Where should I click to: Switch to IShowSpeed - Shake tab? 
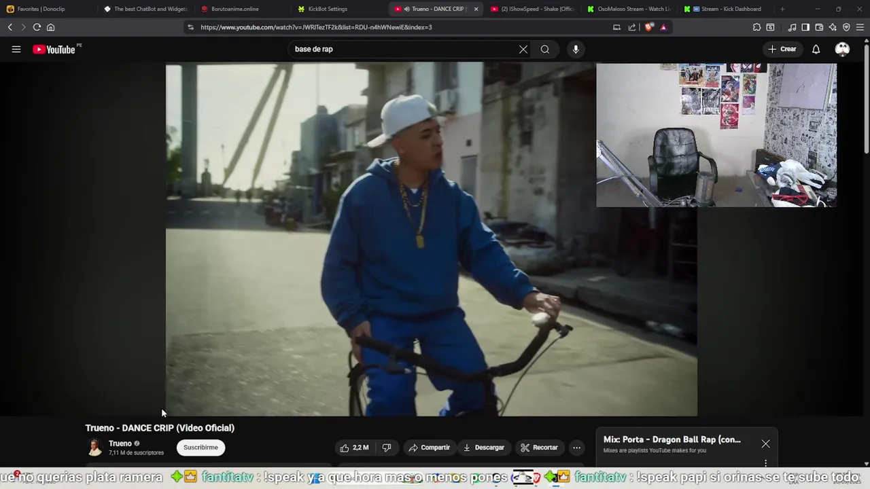click(534, 9)
